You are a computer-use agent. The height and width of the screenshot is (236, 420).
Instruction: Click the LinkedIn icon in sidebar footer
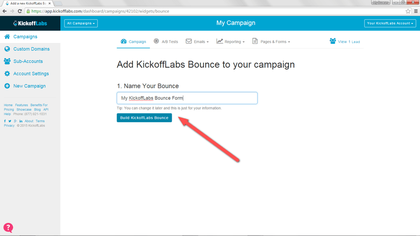tap(21, 121)
